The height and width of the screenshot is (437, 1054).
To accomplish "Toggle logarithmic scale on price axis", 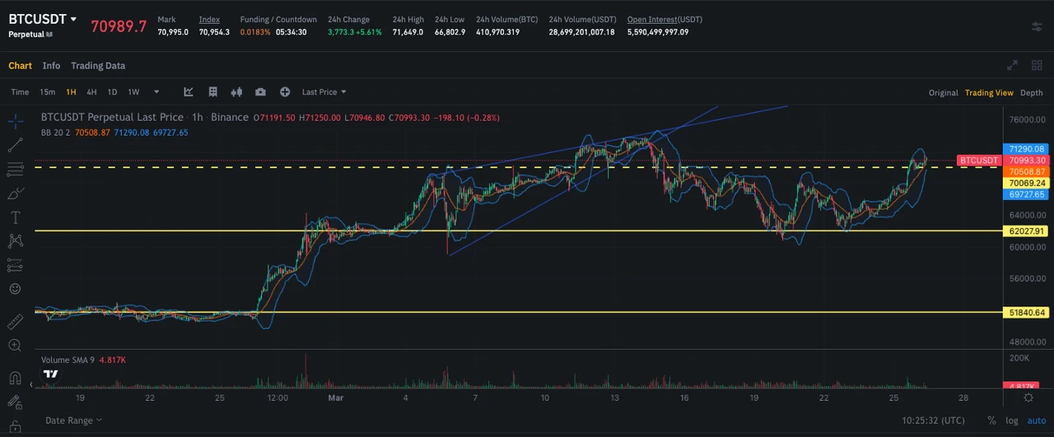I will tap(1011, 421).
